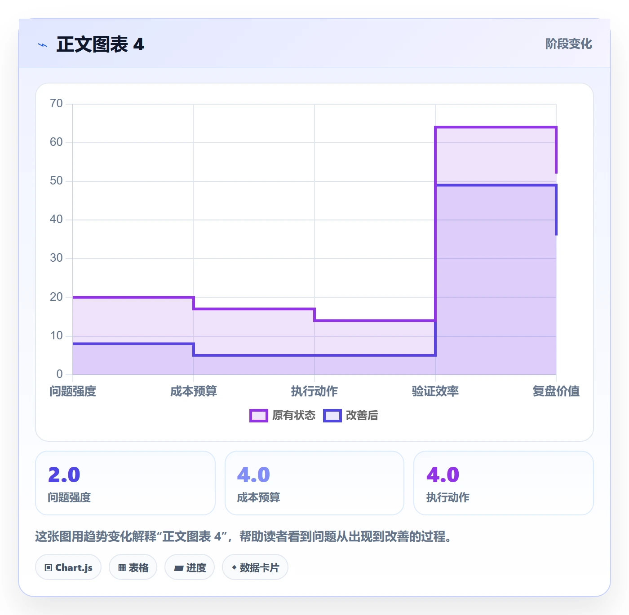629x615 pixels.
Task: Click the 数据卡片 chip diamond icon
Action: coord(234,567)
